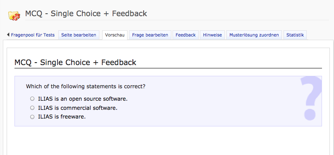
Task: Click the 'ILIAS is freeware.' answer label
Action: pyautogui.click(x=62, y=117)
